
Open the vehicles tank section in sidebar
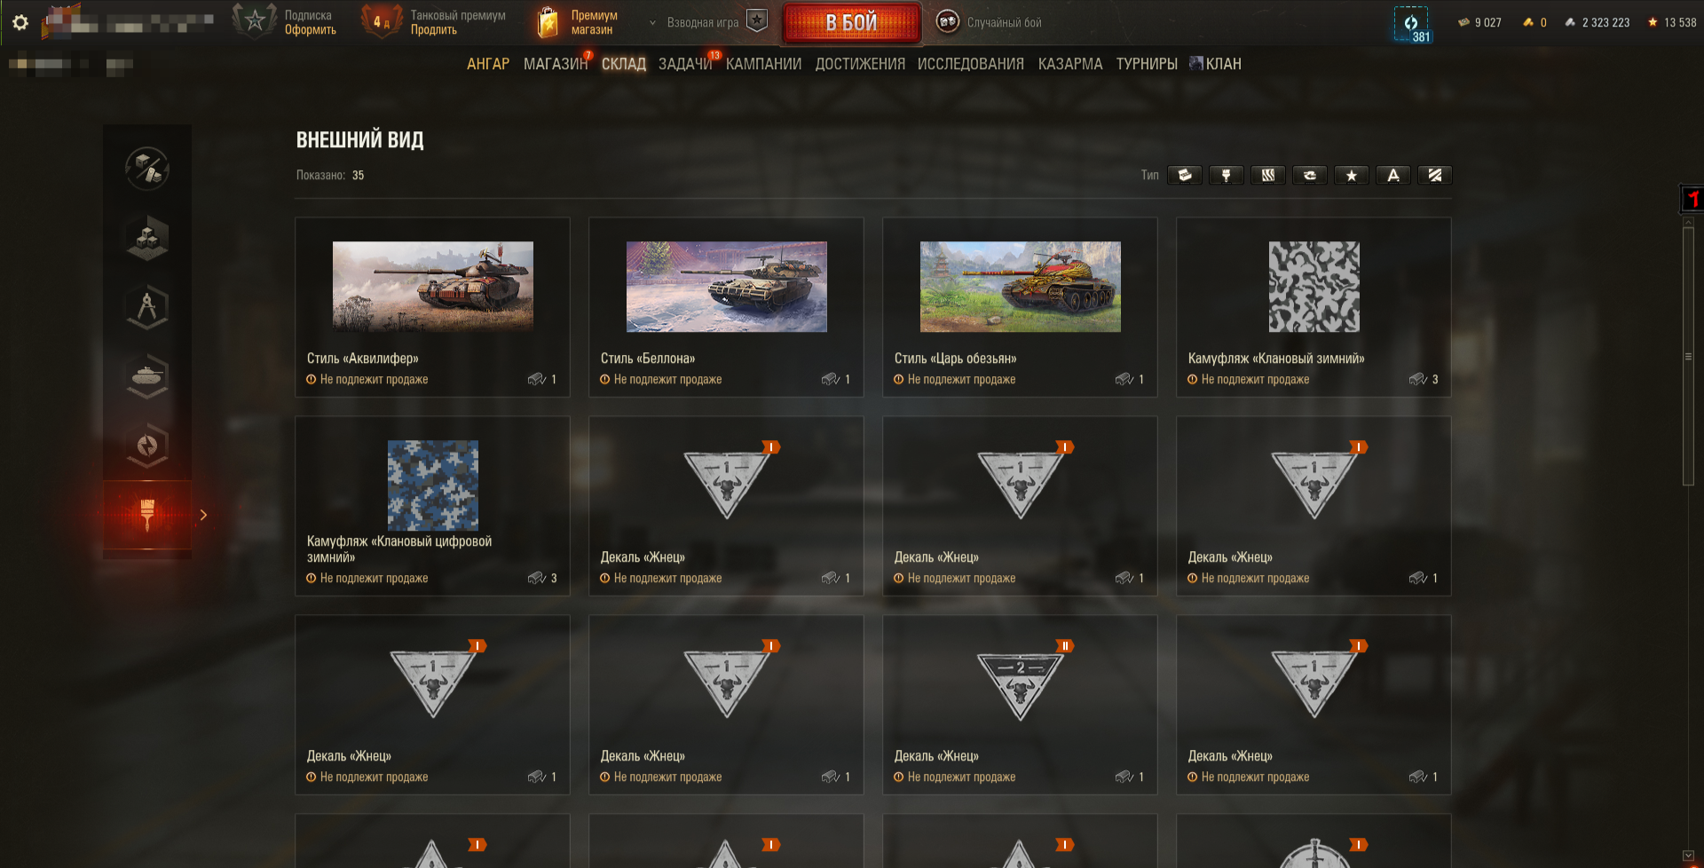[147, 376]
